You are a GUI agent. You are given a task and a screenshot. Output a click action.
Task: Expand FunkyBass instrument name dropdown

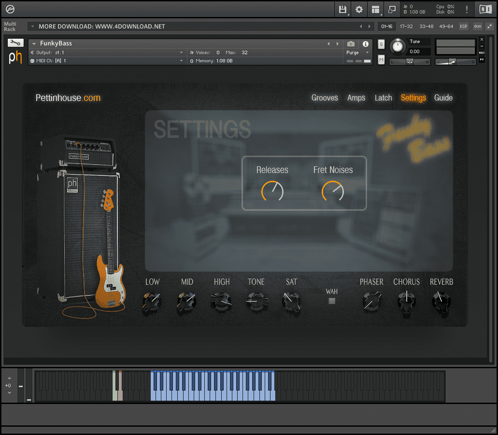point(34,43)
